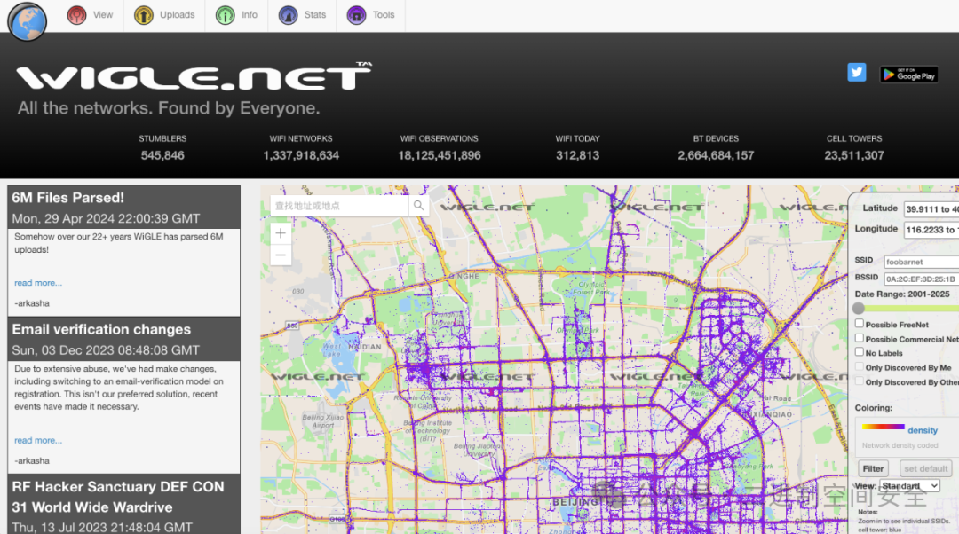
Task: Click the Mon, 29 Apr 2024 date line
Action: pyautogui.click(x=106, y=219)
